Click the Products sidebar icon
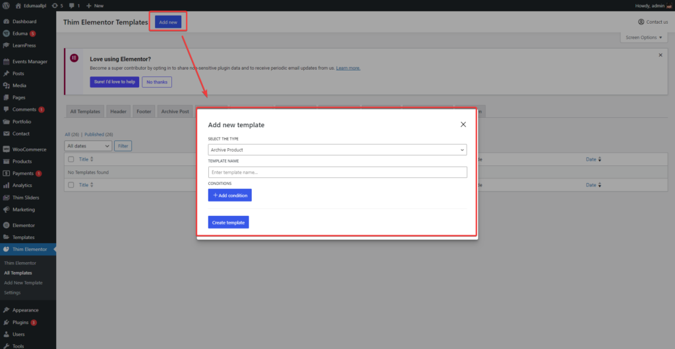 [6, 161]
